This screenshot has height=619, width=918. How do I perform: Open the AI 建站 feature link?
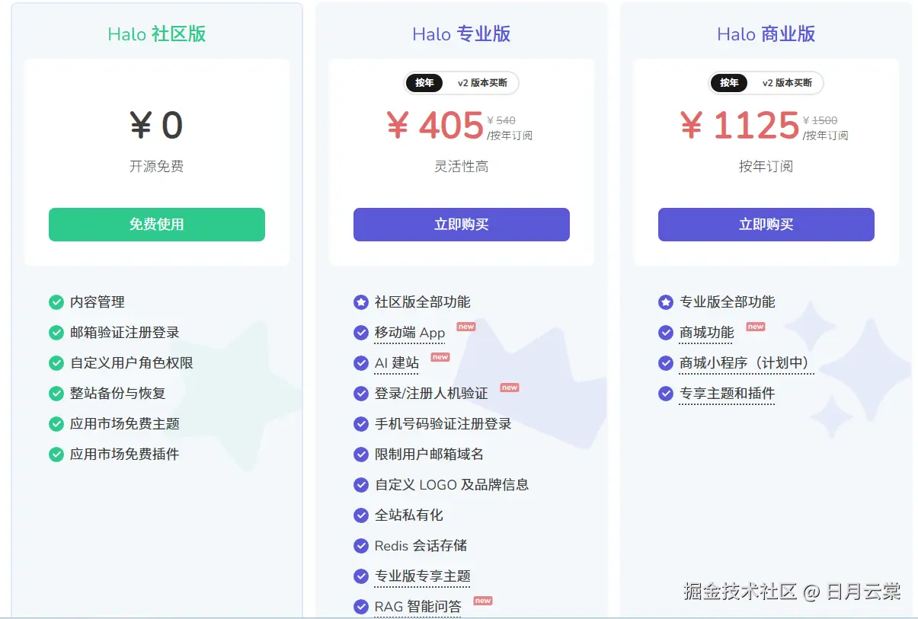point(396,363)
